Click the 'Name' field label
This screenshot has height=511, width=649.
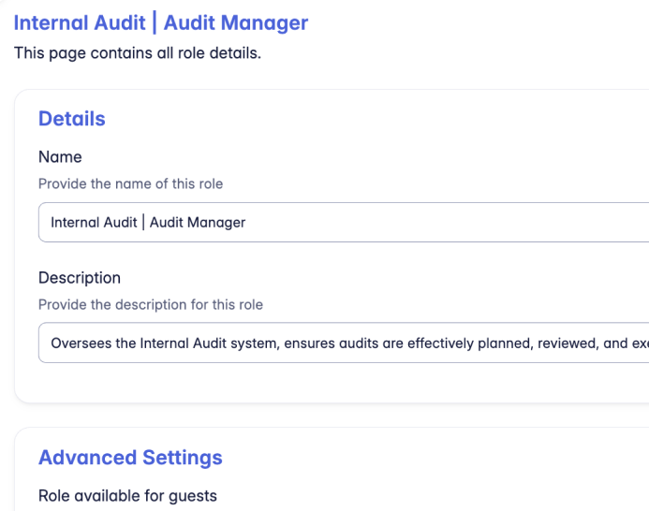(60, 157)
